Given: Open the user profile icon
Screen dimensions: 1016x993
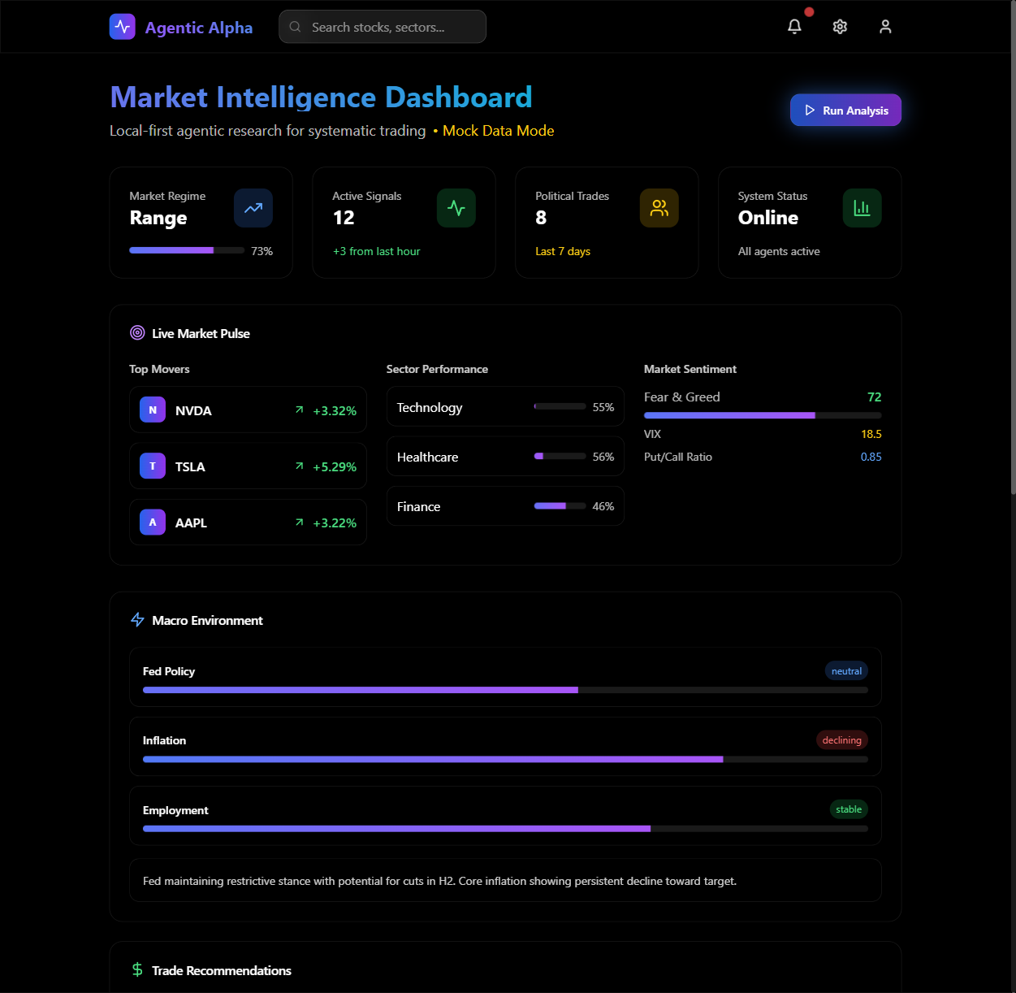Looking at the screenshot, I should click(x=885, y=27).
